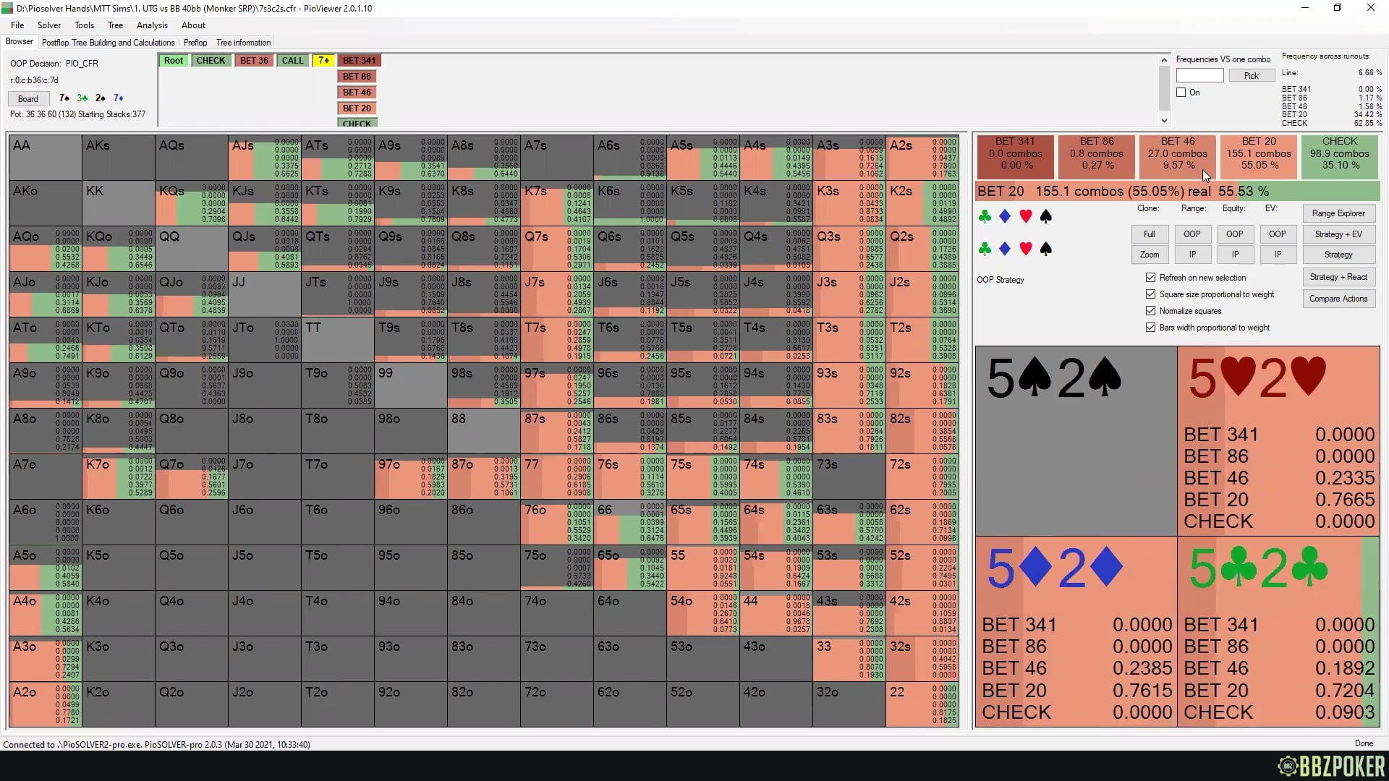Click the Range Explorer button
Viewport: 1389px width, 781px height.
(1338, 213)
